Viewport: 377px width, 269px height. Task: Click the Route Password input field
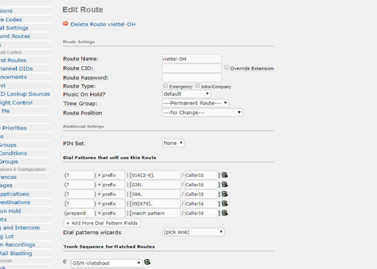tap(192, 78)
